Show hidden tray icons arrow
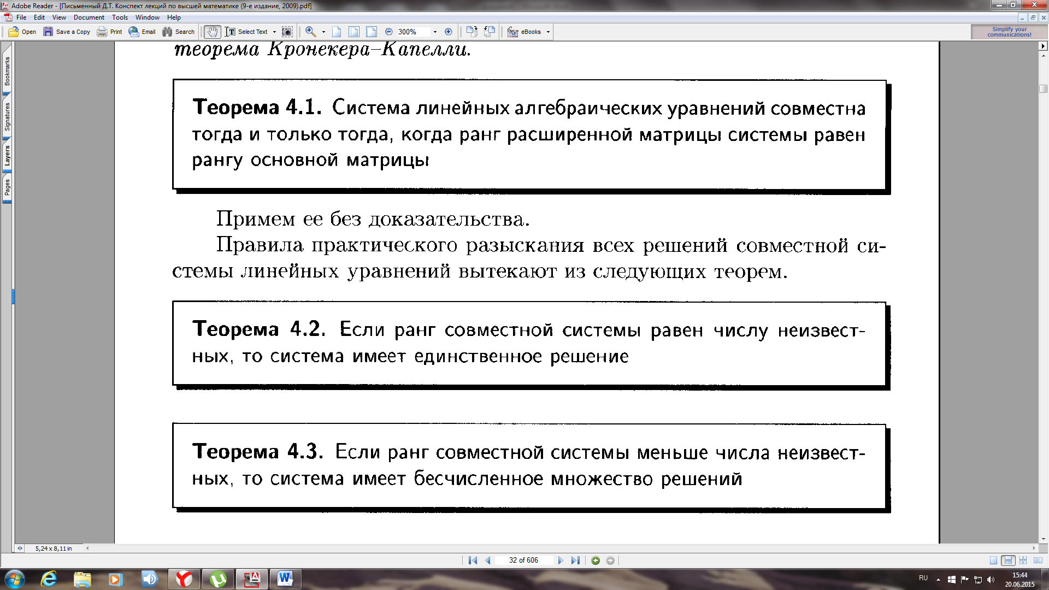The height and width of the screenshot is (590, 1049). 938,580
